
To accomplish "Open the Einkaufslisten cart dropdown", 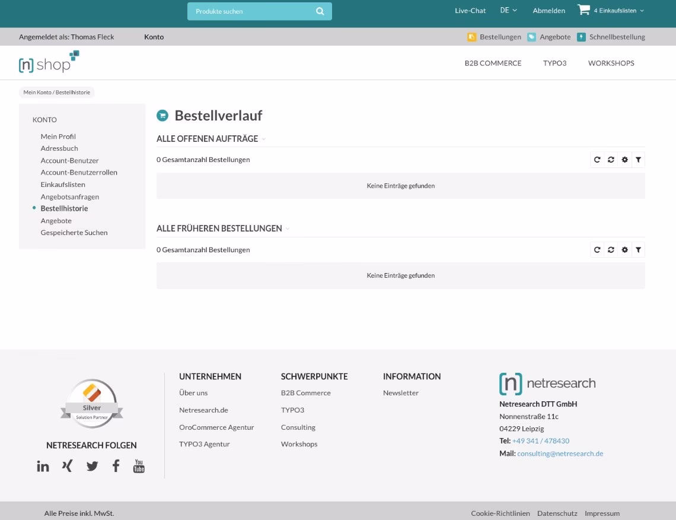I will pyautogui.click(x=611, y=10).
